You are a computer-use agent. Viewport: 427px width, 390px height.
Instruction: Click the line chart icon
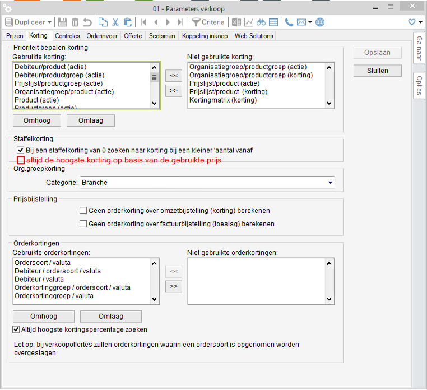(x=249, y=22)
